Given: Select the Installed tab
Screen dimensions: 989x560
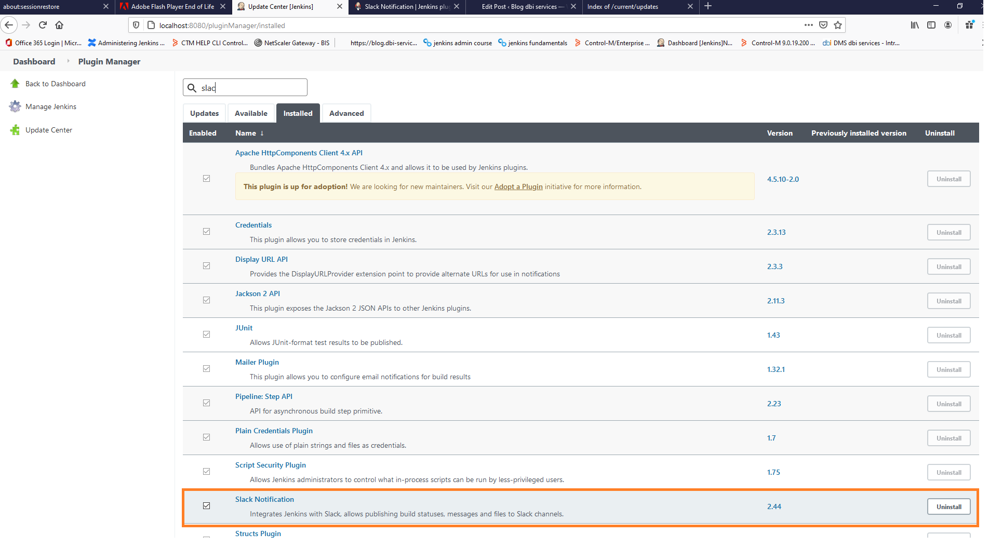Looking at the screenshot, I should click(298, 113).
